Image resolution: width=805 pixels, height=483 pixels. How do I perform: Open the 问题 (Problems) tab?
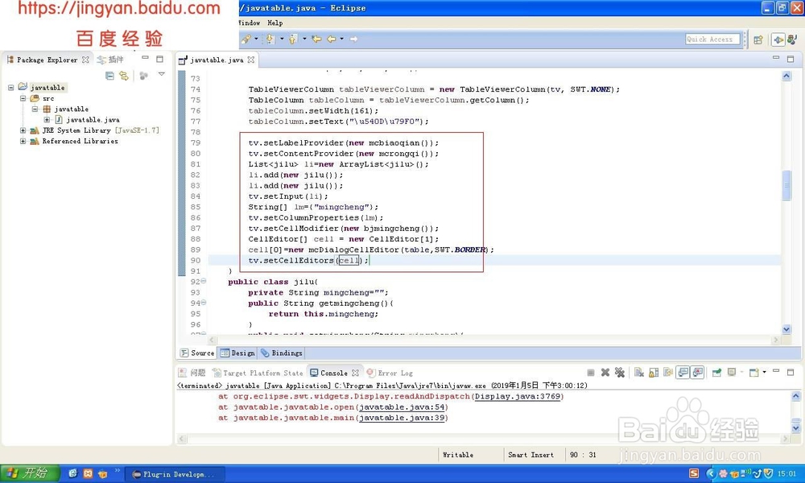pos(192,374)
